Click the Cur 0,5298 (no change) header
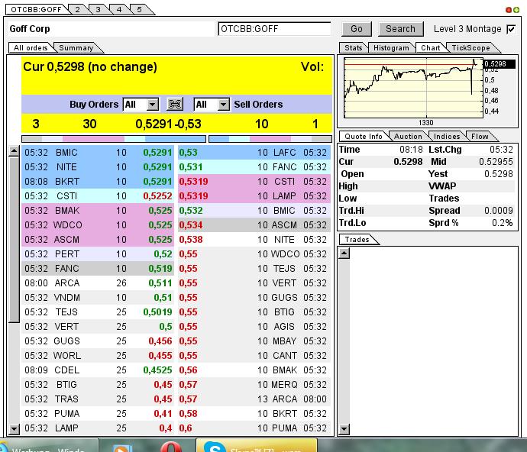Screen dimensions: 527x452 pos(90,67)
